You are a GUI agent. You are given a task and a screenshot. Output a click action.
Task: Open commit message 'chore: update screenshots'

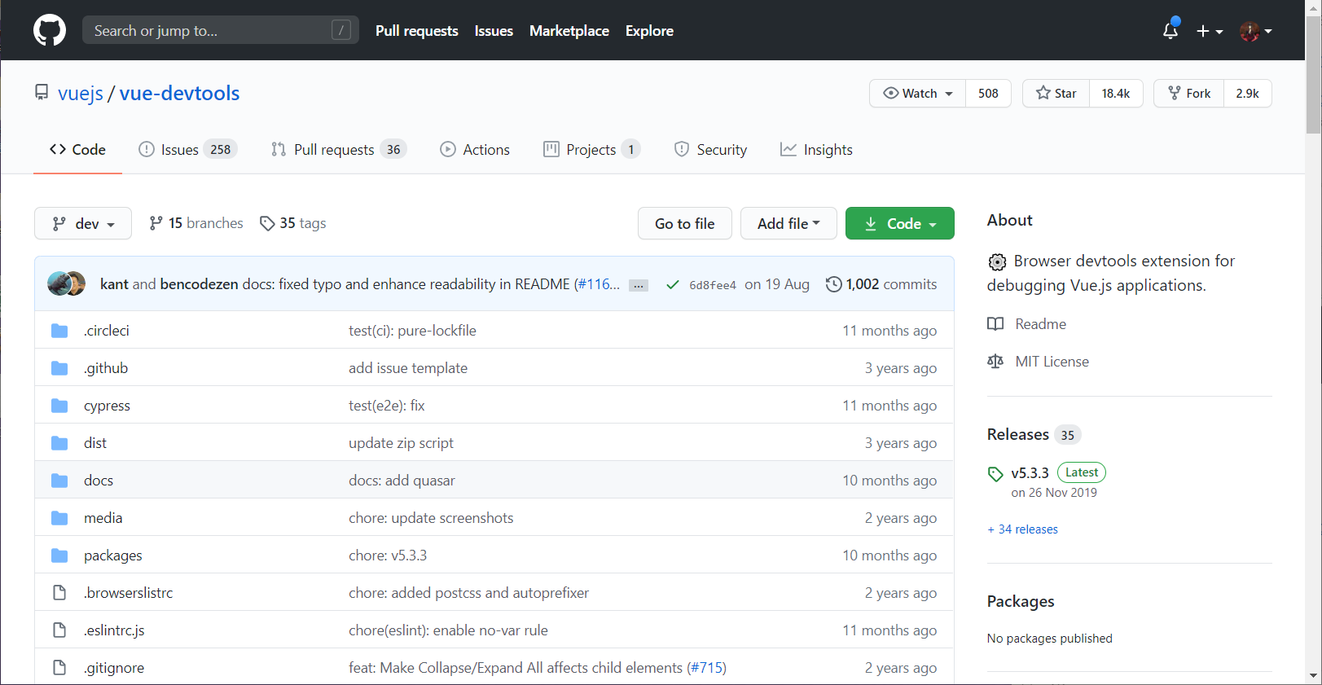click(x=431, y=517)
